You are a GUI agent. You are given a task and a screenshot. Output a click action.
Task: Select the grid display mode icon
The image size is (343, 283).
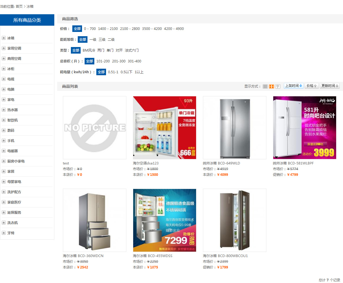272,86
